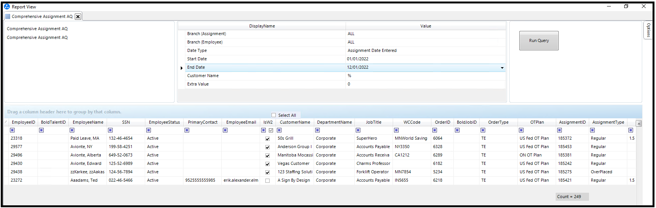This screenshot has height=208, width=656.
Task: Open the filter icon under AssignmentID column
Action: click(x=559, y=130)
